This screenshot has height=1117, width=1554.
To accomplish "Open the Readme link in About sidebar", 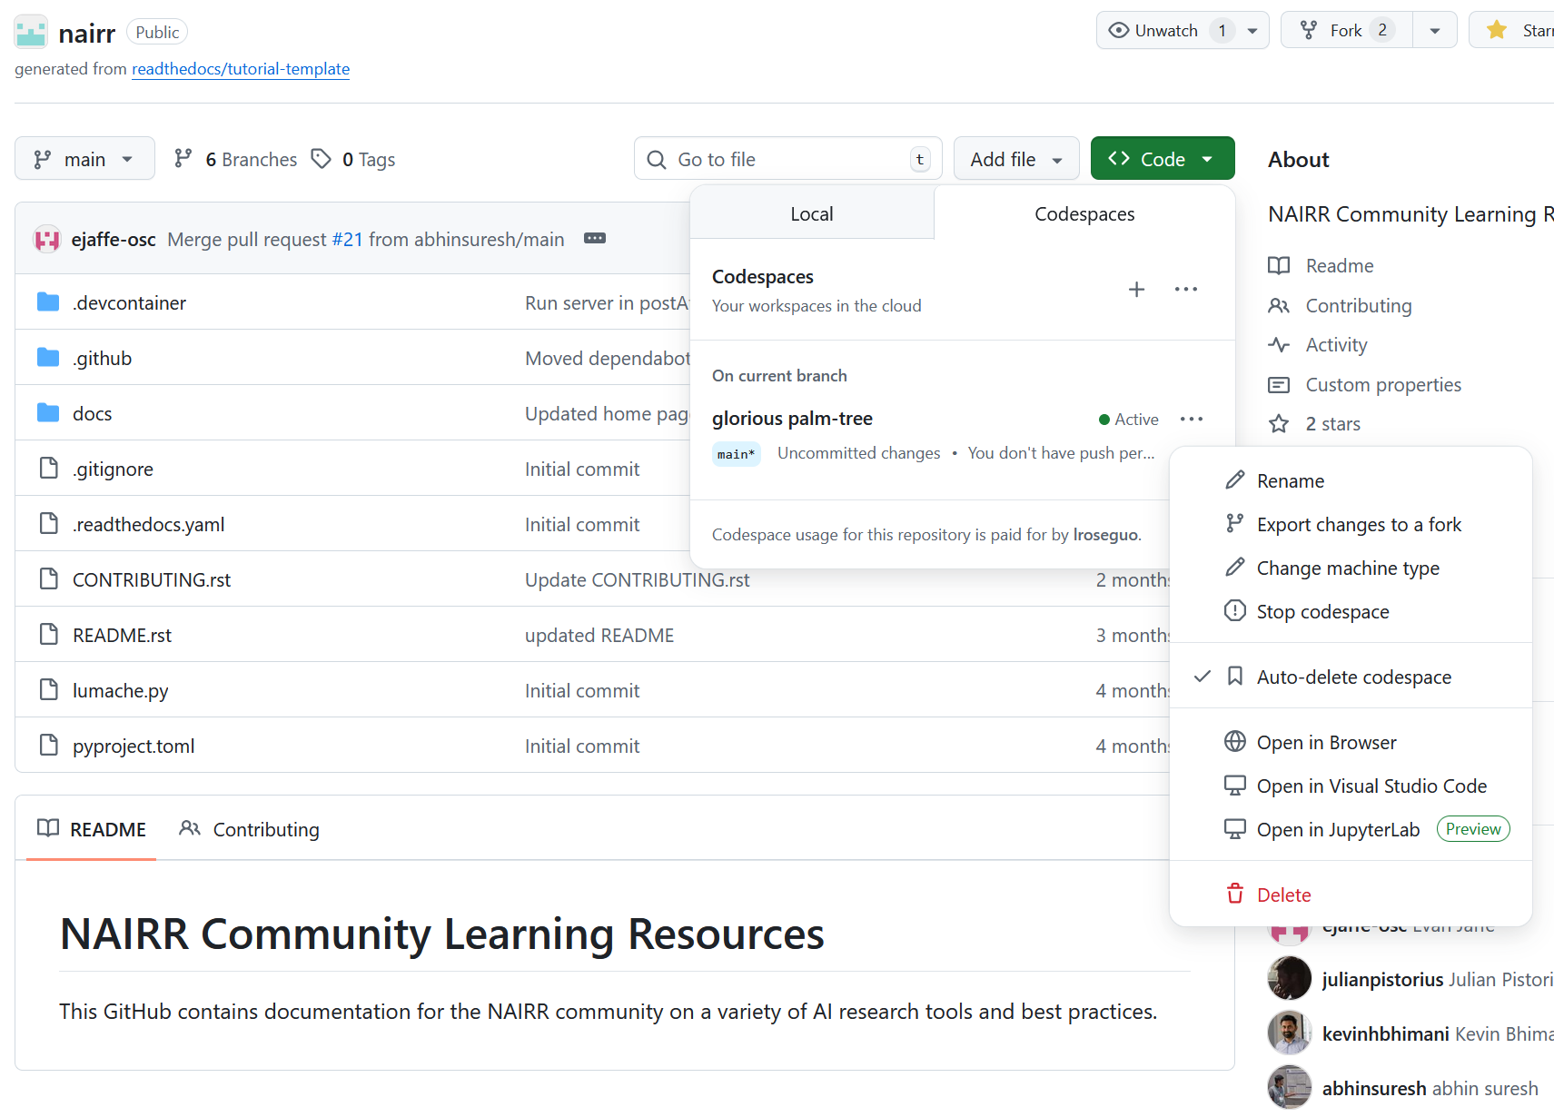I will pyautogui.click(x=1321, y=265).
